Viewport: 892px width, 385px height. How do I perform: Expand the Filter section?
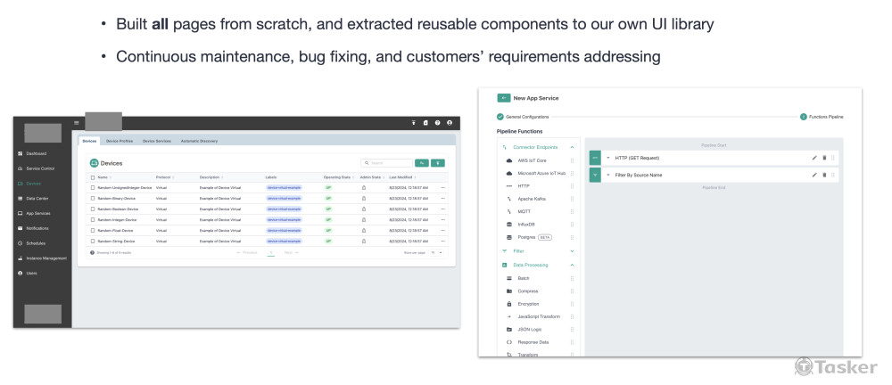pos(572,251)
